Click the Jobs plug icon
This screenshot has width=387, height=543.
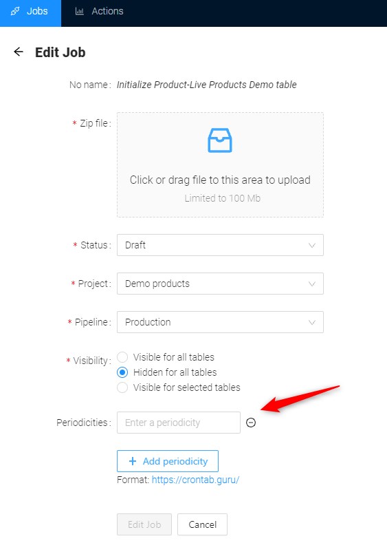(x=15, y=11)
